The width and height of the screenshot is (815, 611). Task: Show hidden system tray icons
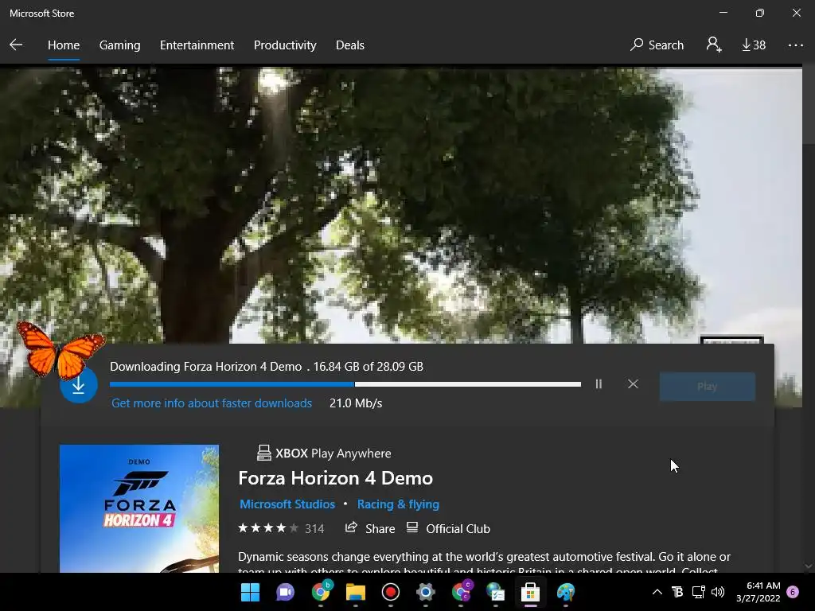pos(657,592)
